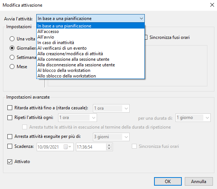Select the Mese radio option

12,67
